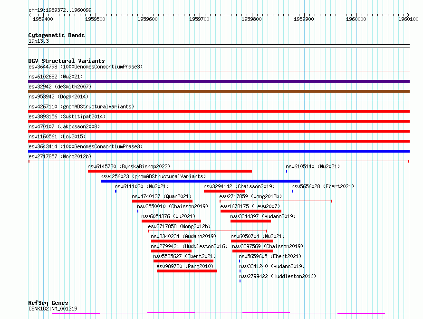Open the nsv6105140 (Wu2021) label

pos(313,166)
